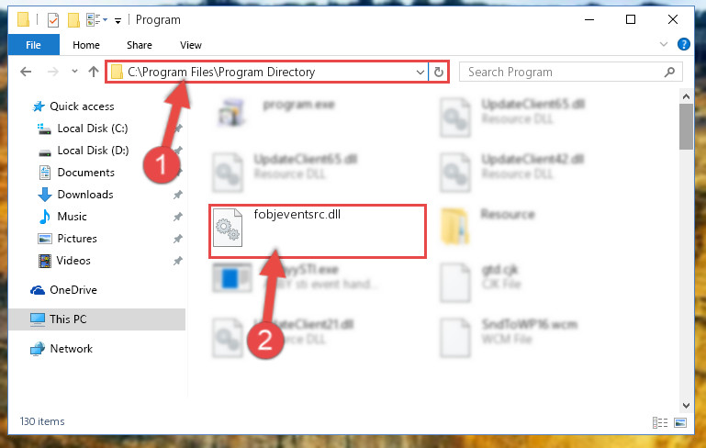Viewport: 706px width, 448px height.
Task: Click the Back navigation arrow
Action: 26,72
